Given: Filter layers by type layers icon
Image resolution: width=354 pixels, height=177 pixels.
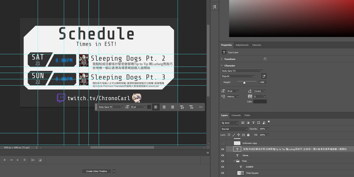Looking at the screenshot, I should [253, 123].
